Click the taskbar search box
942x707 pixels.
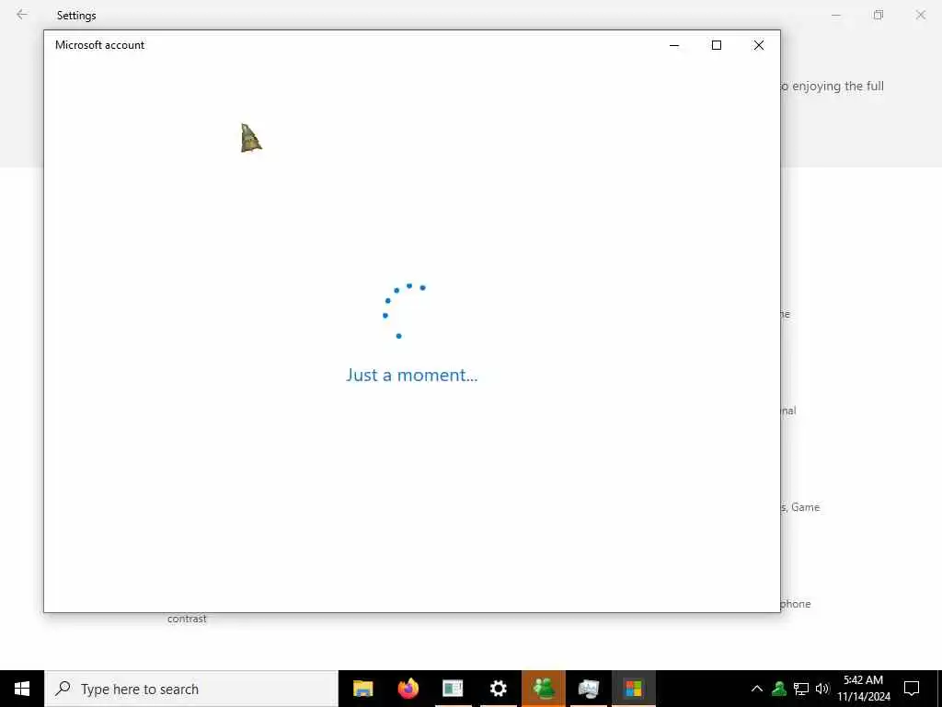(x=191, y=689)
